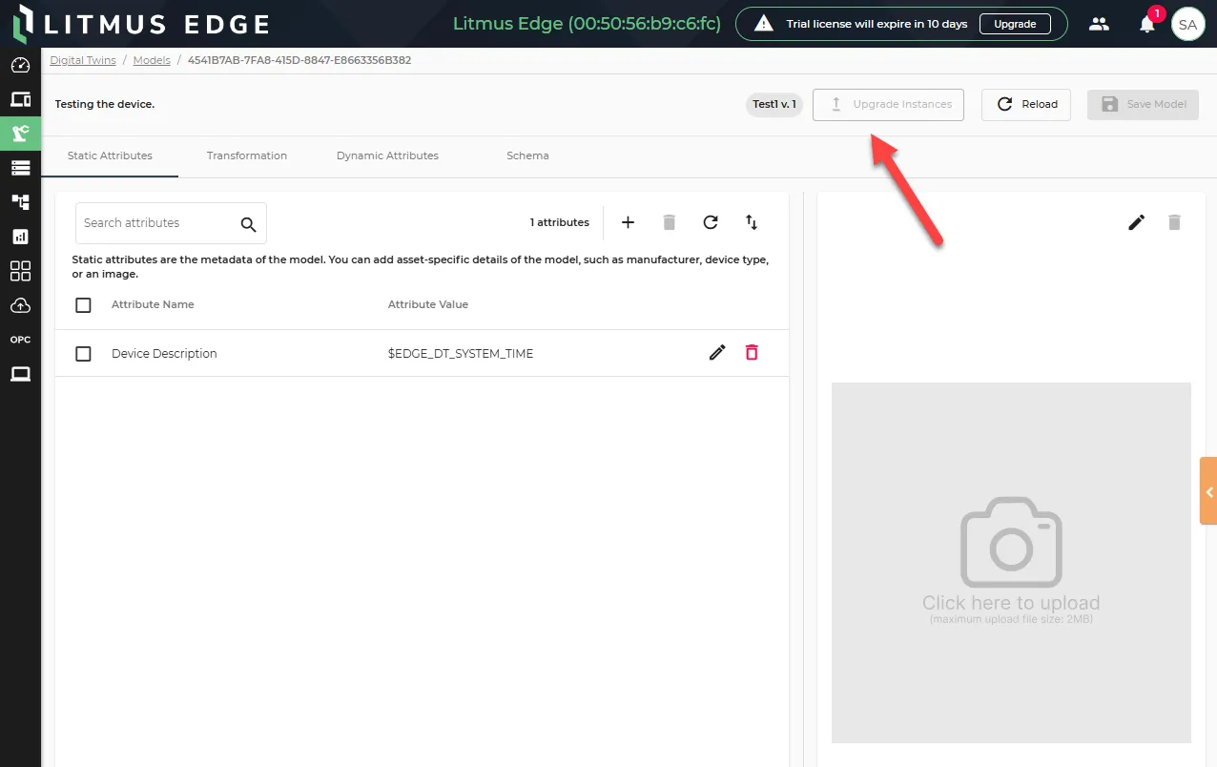Check the Device Description row checkbox
The height and width of the screenshot is (767, 1217).
[x=83, y=354]
